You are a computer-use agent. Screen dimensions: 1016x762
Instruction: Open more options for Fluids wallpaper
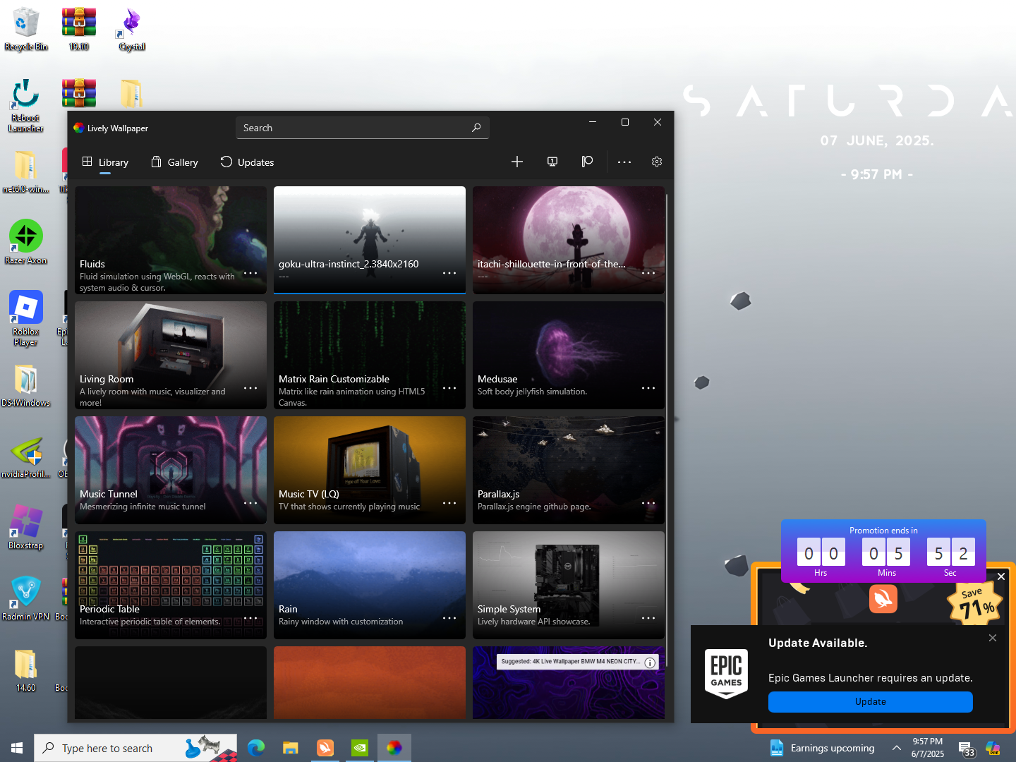[x=250, y=273]
